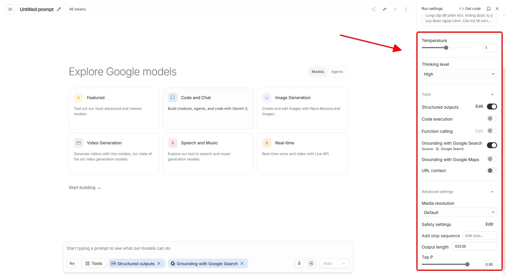
Task: Click the Top P value field
Action: pyautogui.click(x=490, y=264)
